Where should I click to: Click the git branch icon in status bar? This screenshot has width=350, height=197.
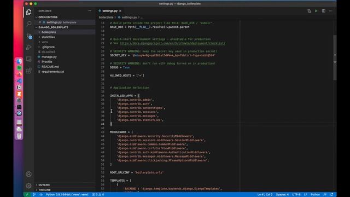(x=34, y=195)
